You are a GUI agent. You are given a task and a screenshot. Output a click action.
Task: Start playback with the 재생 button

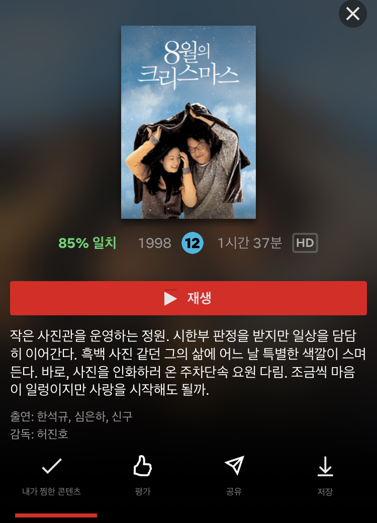pos(189,298)
